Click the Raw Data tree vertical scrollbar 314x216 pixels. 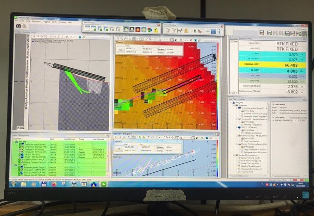pos(269,138)
